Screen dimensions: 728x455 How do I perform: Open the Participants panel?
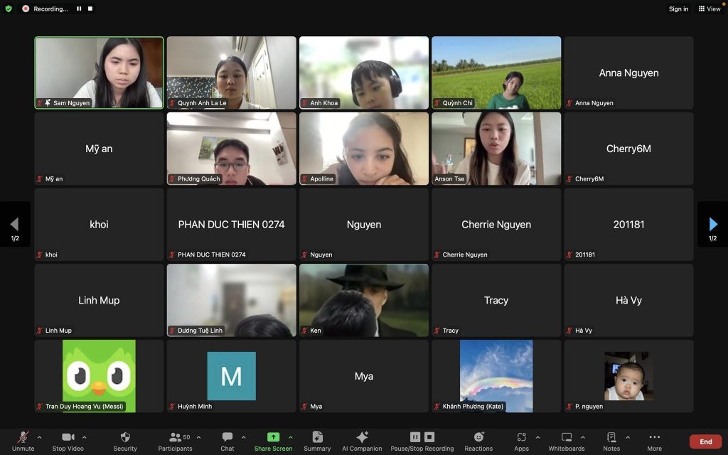[x=175, y=437]
